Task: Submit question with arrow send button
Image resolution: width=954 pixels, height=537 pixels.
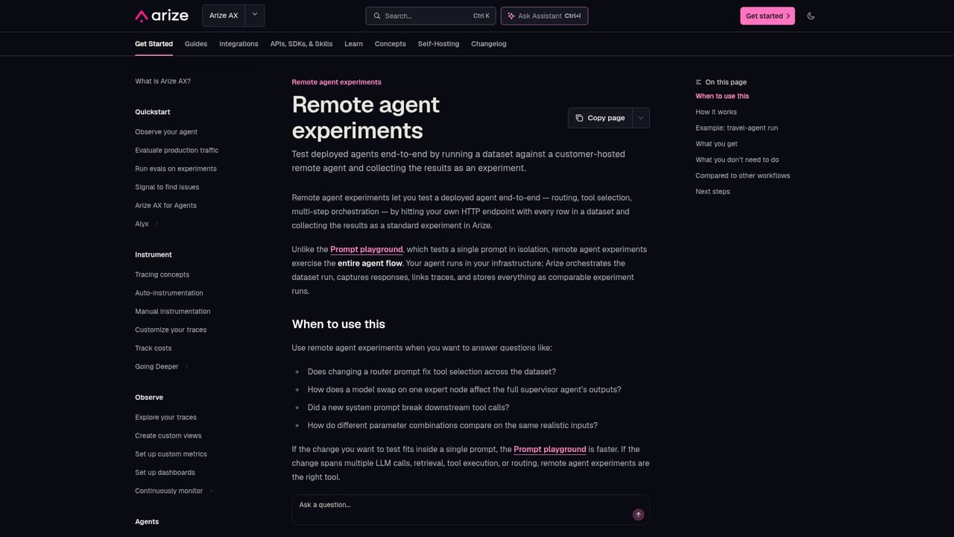Action: [638, 515]
